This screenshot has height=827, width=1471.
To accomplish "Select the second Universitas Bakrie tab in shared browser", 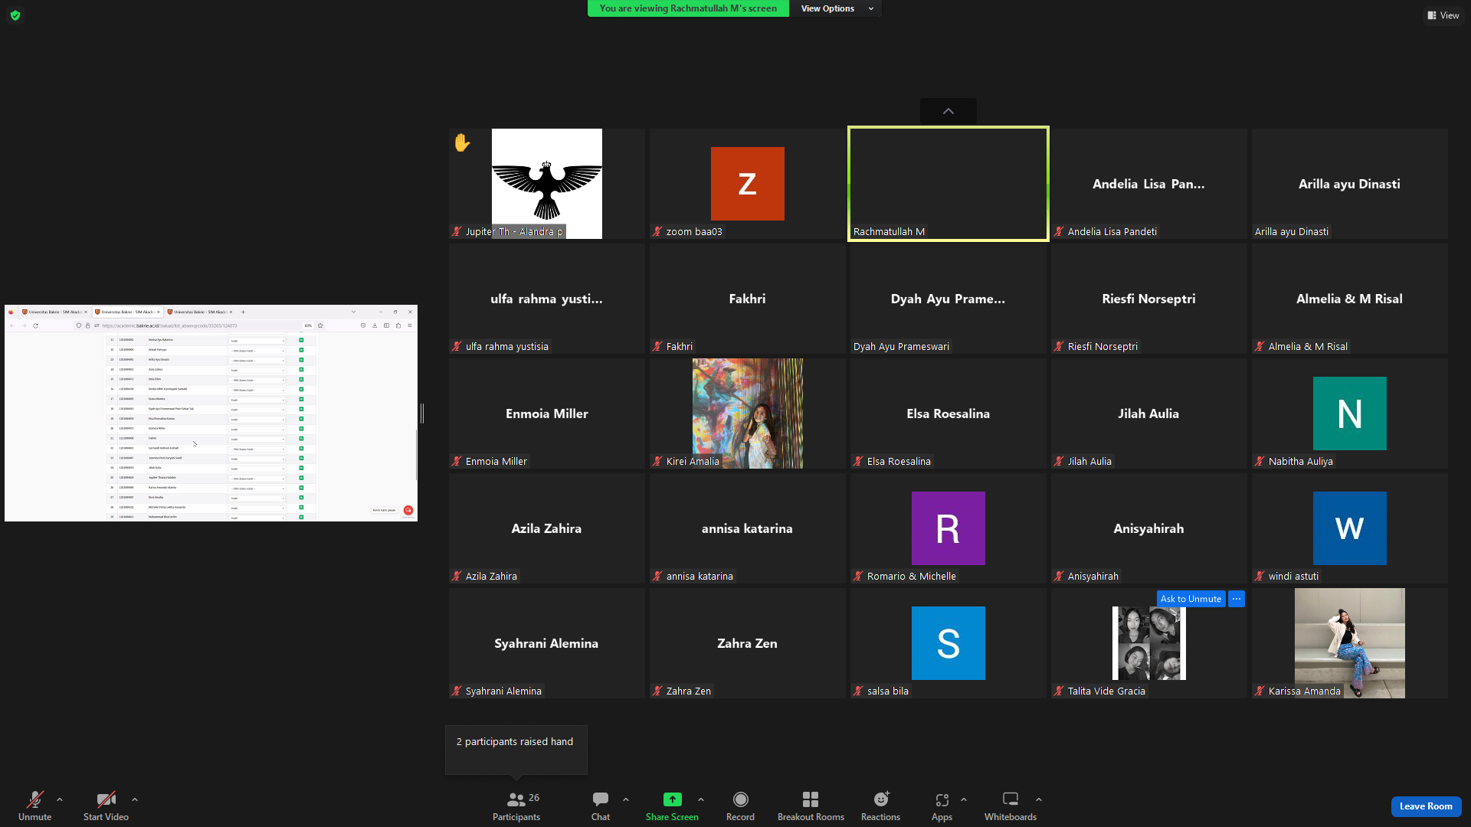I will (x=127, y=312).
